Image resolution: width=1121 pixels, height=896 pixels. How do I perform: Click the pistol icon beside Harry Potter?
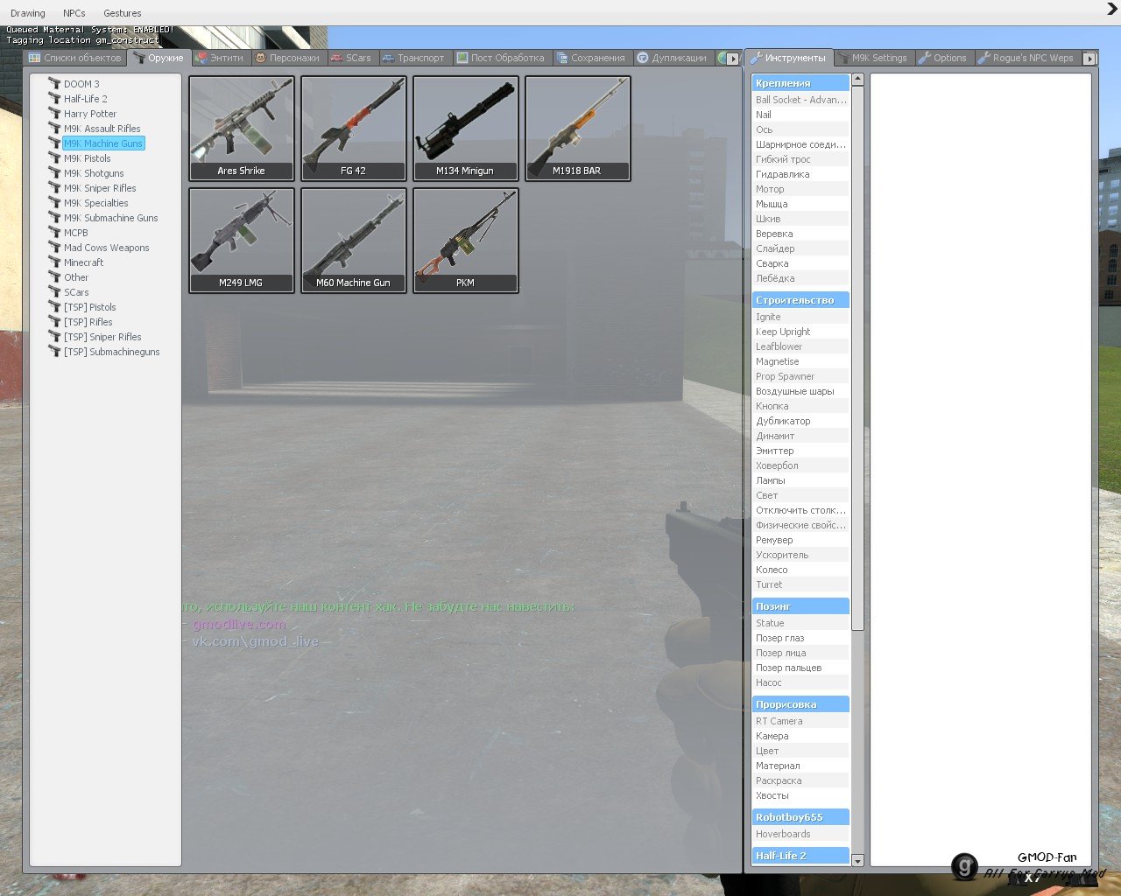54,114
